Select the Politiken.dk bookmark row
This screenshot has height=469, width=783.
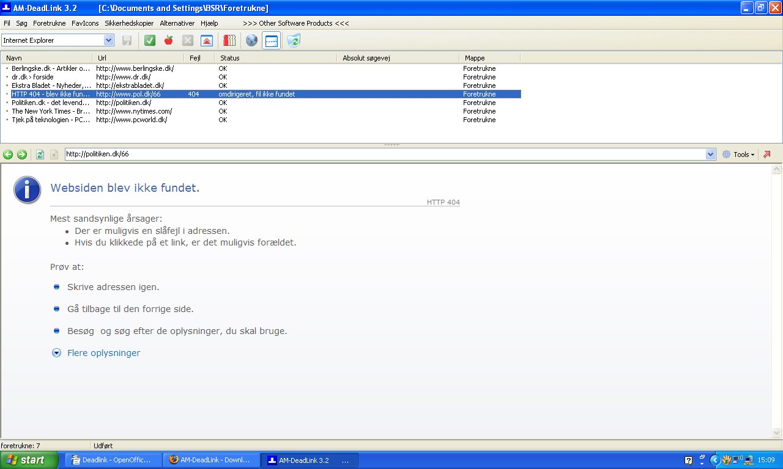(x=261, y=103)
